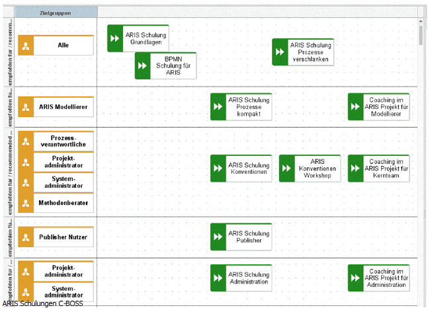Image resolution: width=430 pixels, height=310 pixels.
Task: Select the top lane header 'empfohlen für / recomm...'
Action: coord(9,52)
